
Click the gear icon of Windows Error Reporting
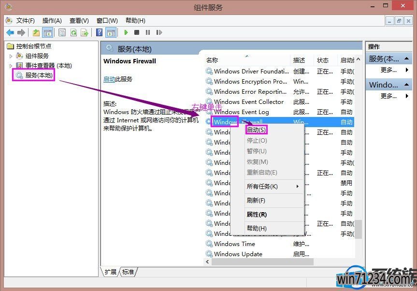click(209, 91)
